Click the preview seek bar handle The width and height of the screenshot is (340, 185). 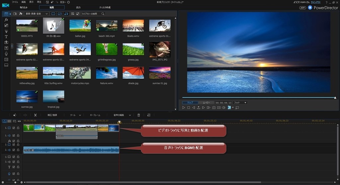click(335, 98)
